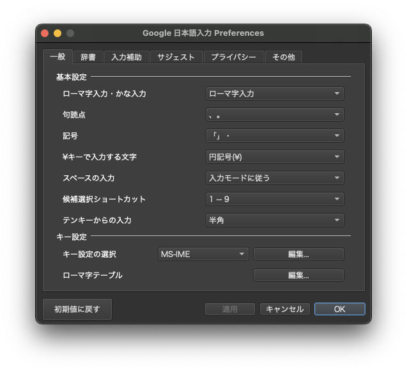407x371 pixels.
Task: Click the 初期値に戻す button
Action: [77, 309]
